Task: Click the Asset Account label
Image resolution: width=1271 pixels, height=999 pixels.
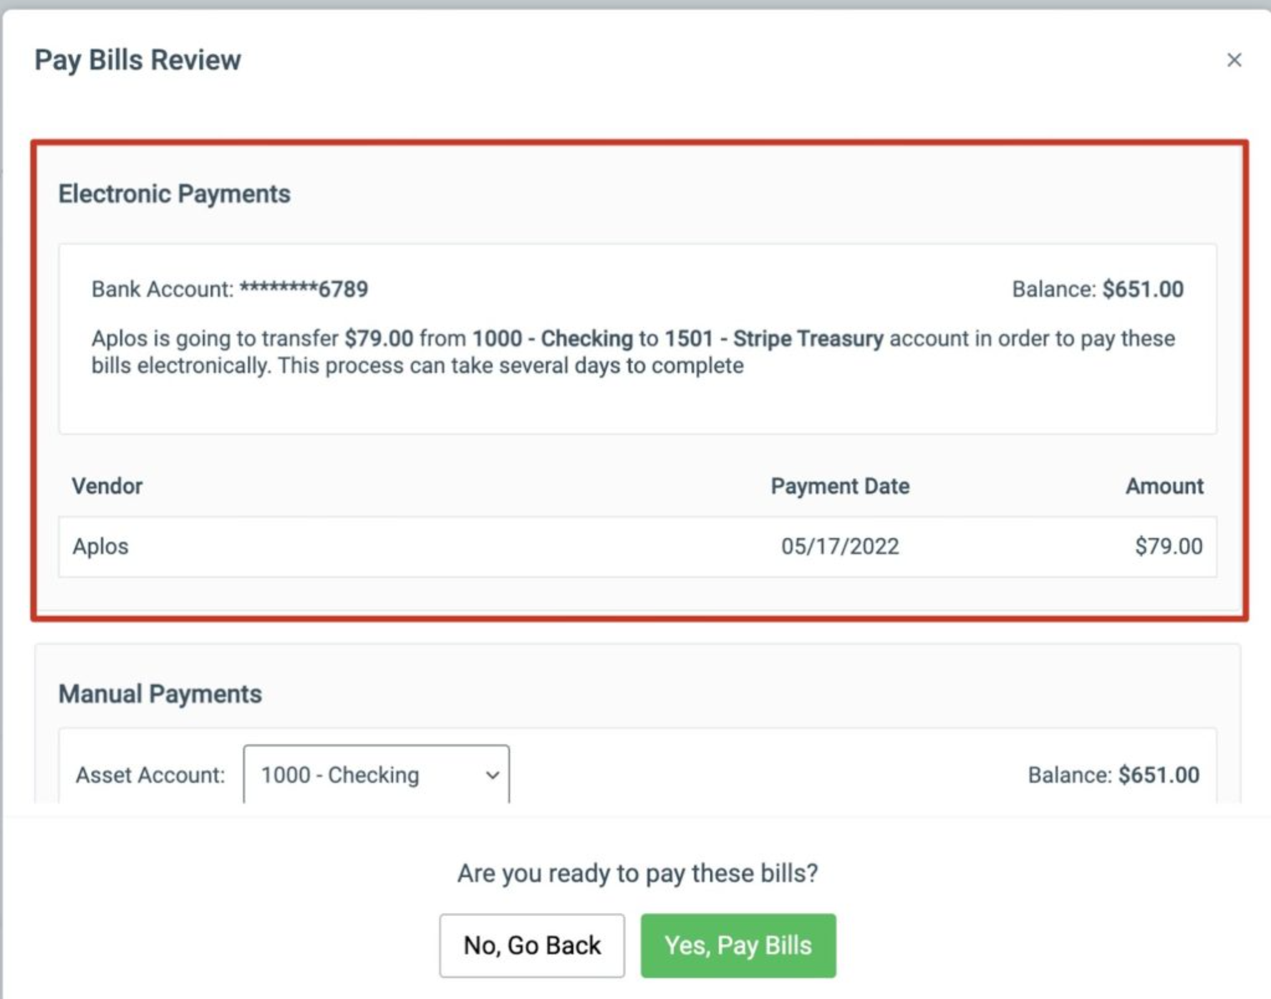Action: 150,775
